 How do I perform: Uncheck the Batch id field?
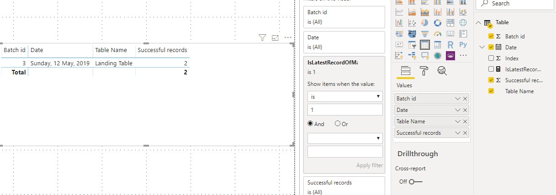coord(491,36)
